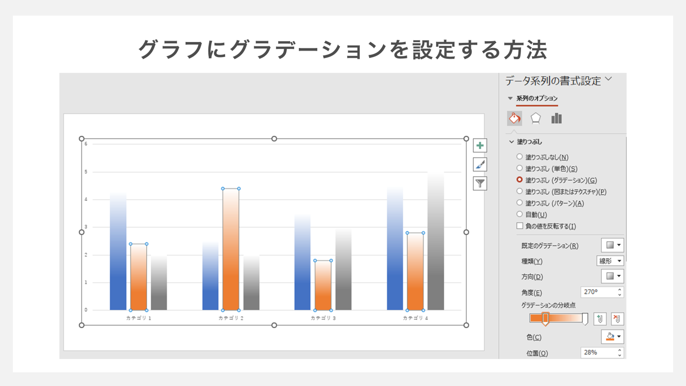Select the orange bar in カテゴリ 2
This screenshot has height=386, width=686.
pos(231,249)
